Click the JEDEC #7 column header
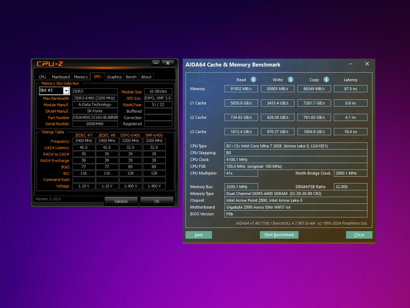The image size is (410, 308). tap(84, 135)
